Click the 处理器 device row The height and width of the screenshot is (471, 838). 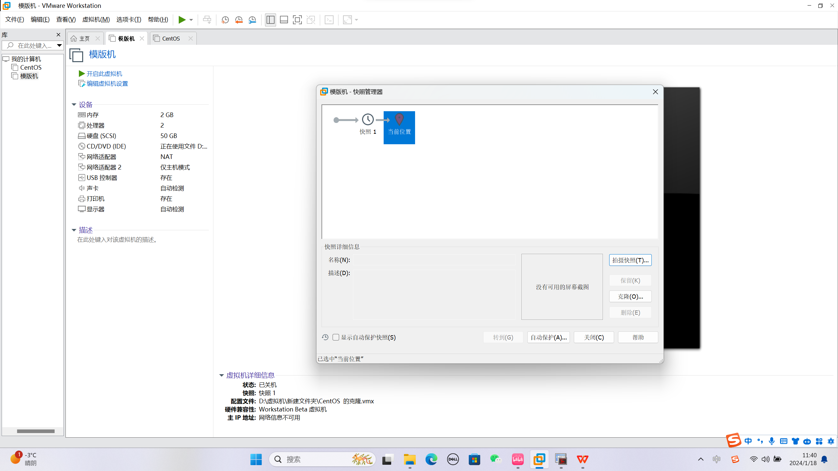tap(143, 125)
